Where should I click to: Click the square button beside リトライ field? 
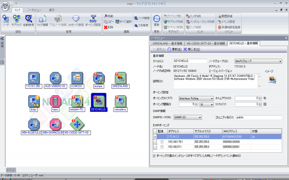tap(265, 104)
